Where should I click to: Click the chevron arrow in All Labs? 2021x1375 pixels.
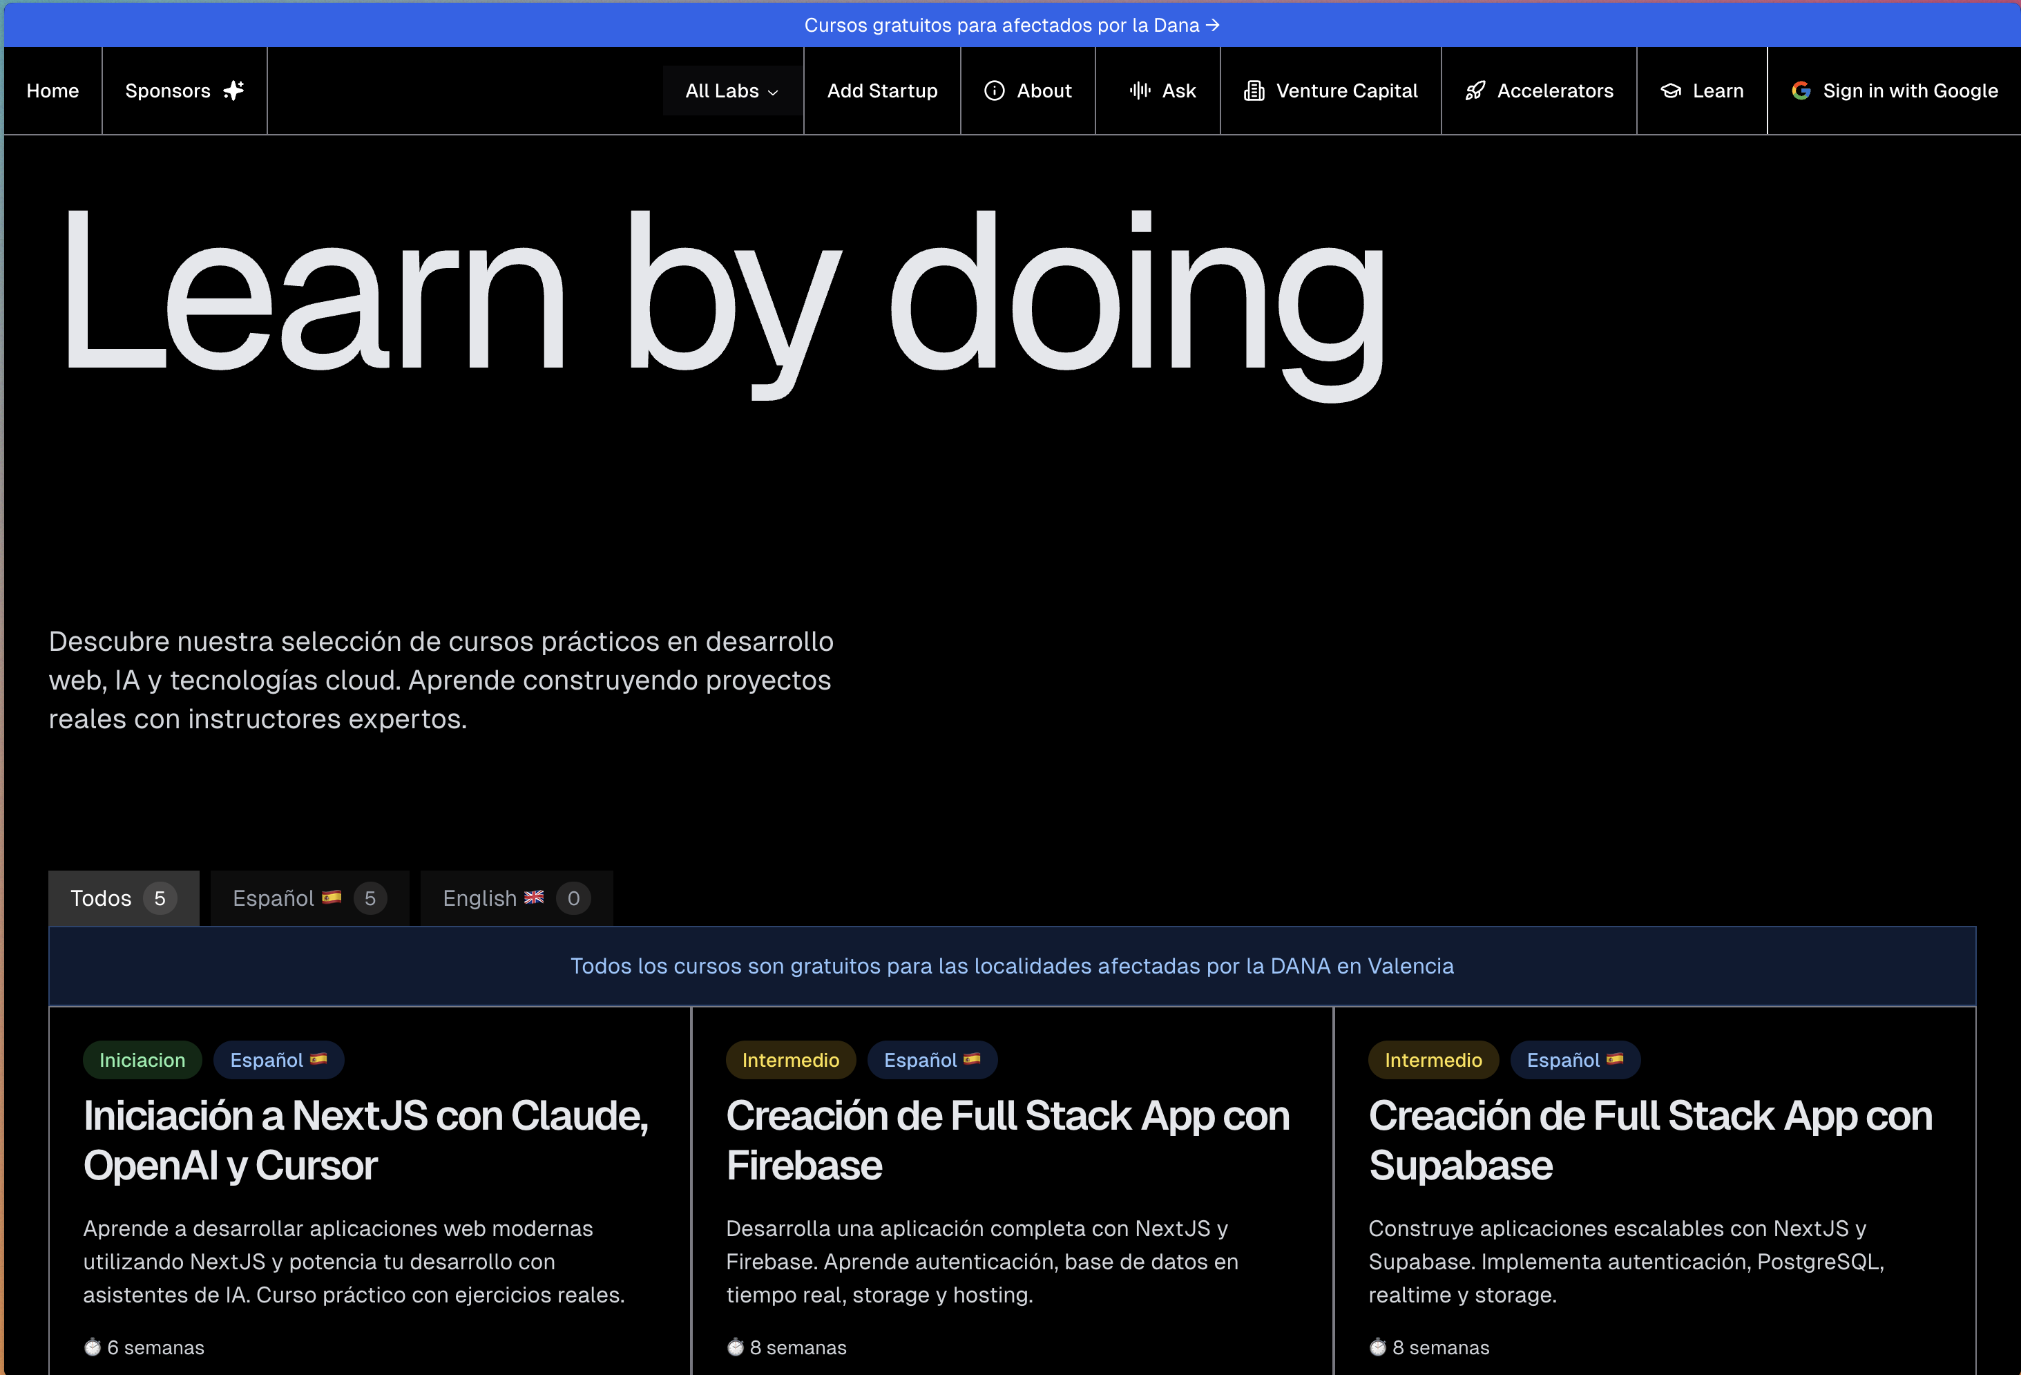[773, 92]
